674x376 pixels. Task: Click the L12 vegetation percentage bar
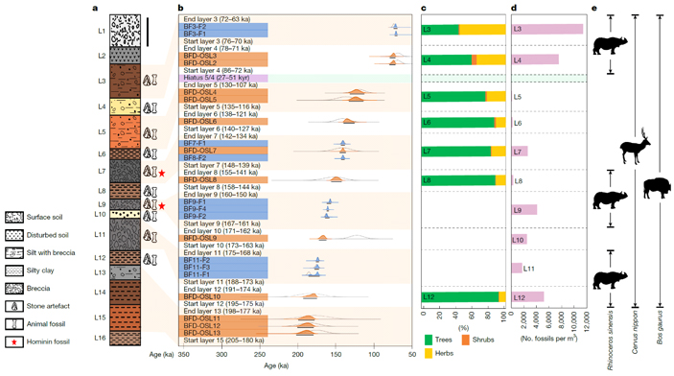click(x=464, y=296)
